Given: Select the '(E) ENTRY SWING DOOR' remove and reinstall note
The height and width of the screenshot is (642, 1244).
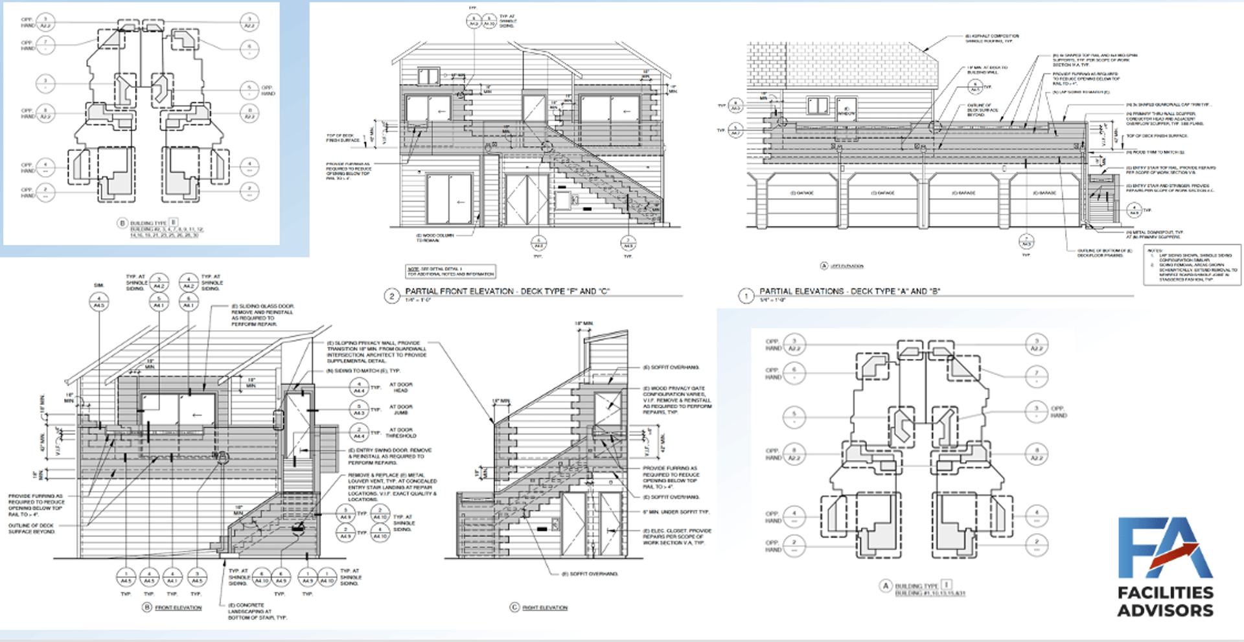Looking at the screenshot, I should tap(390, 456).
